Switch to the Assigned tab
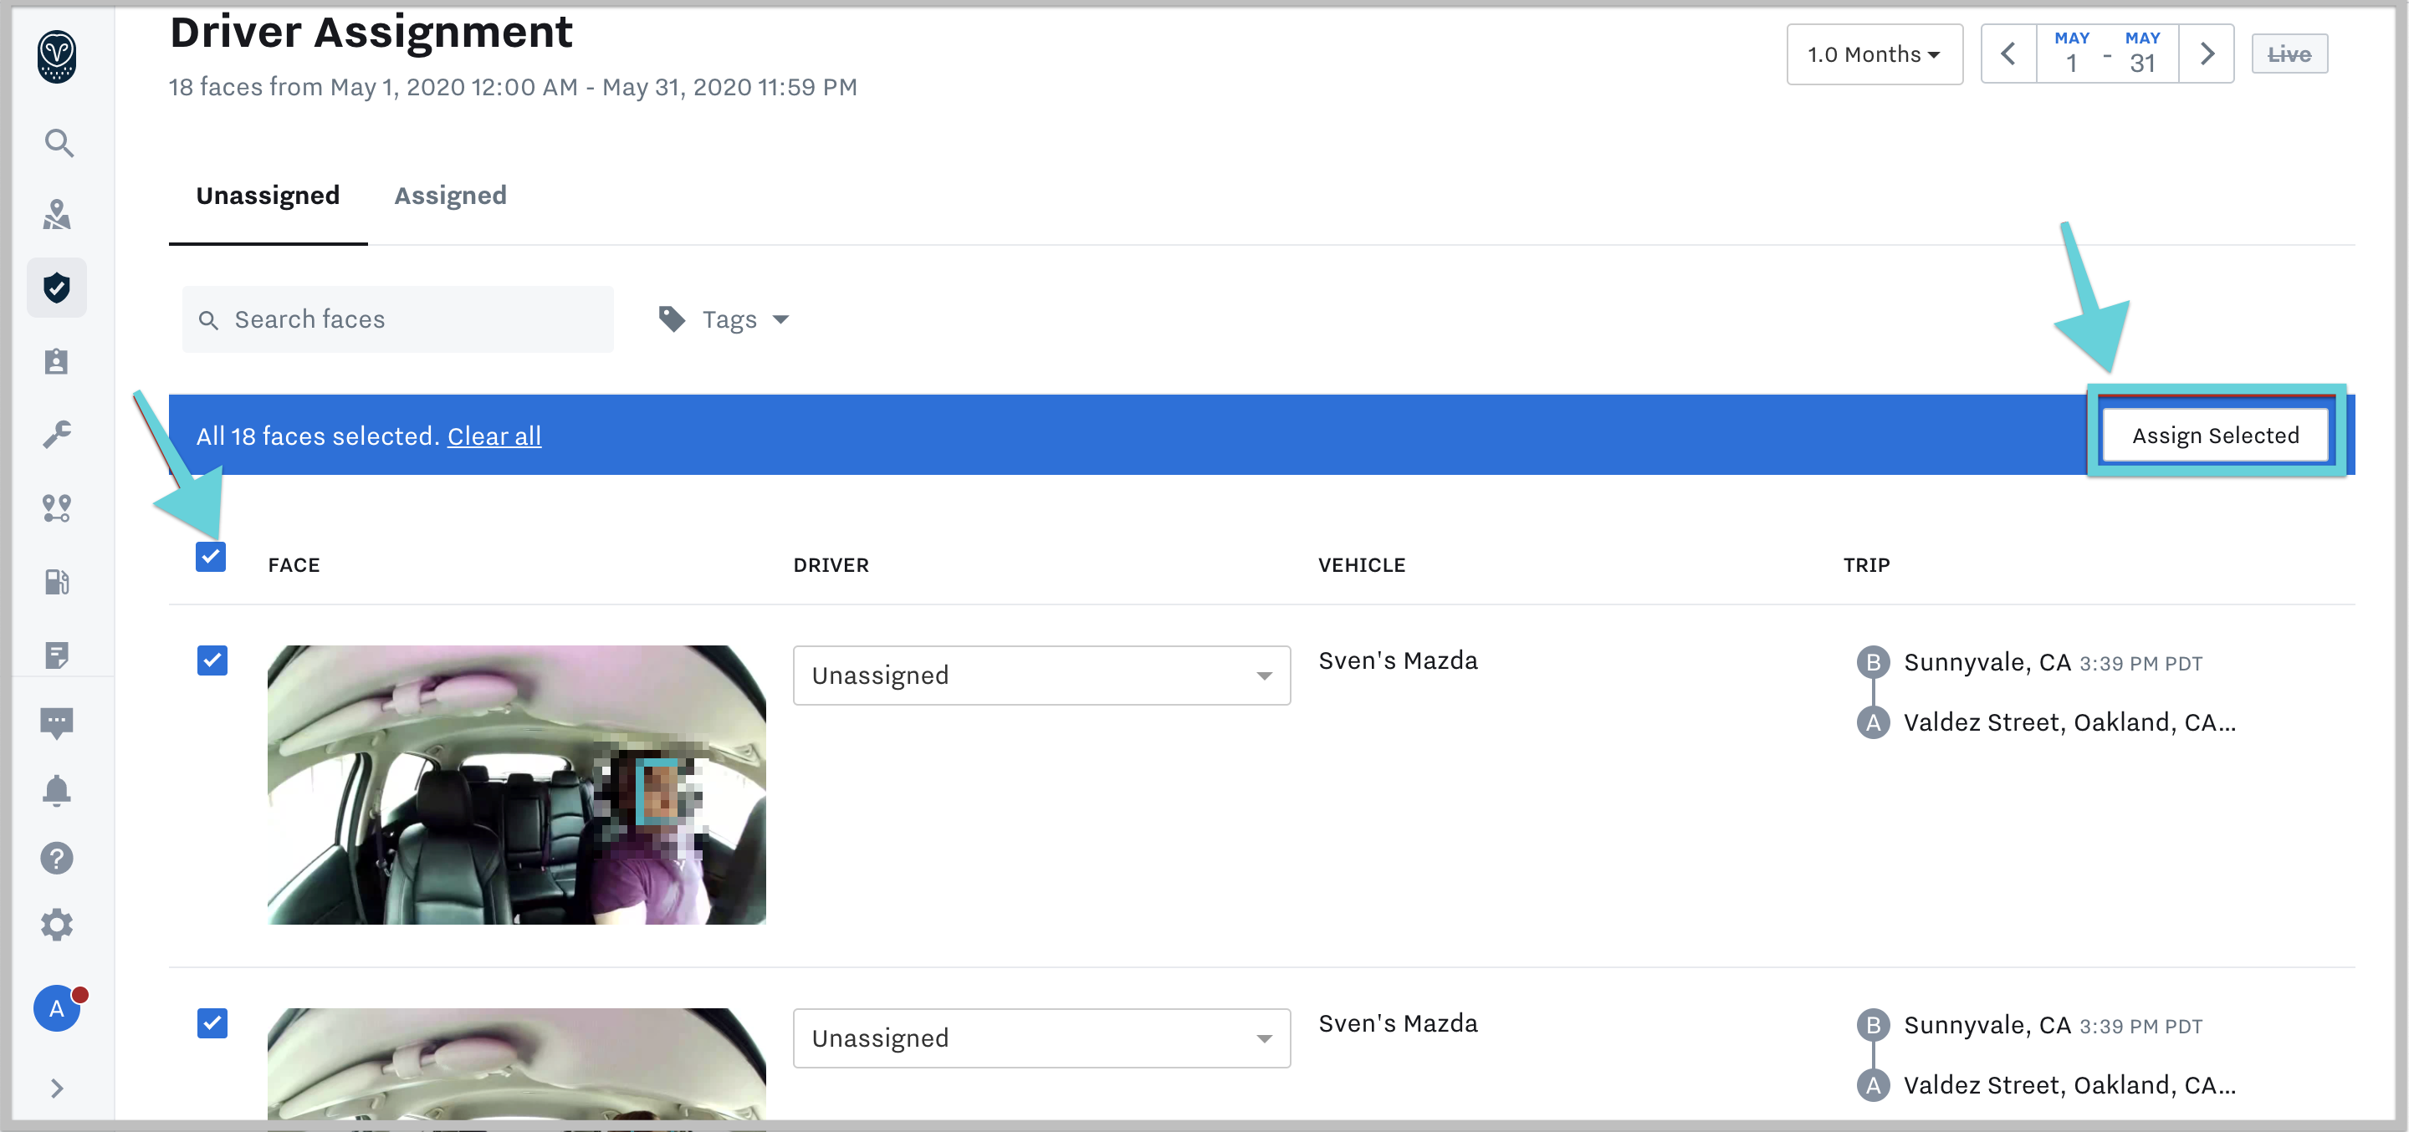The width and height of the screenshot is (2409, 1132). click(x=450, y=196)
